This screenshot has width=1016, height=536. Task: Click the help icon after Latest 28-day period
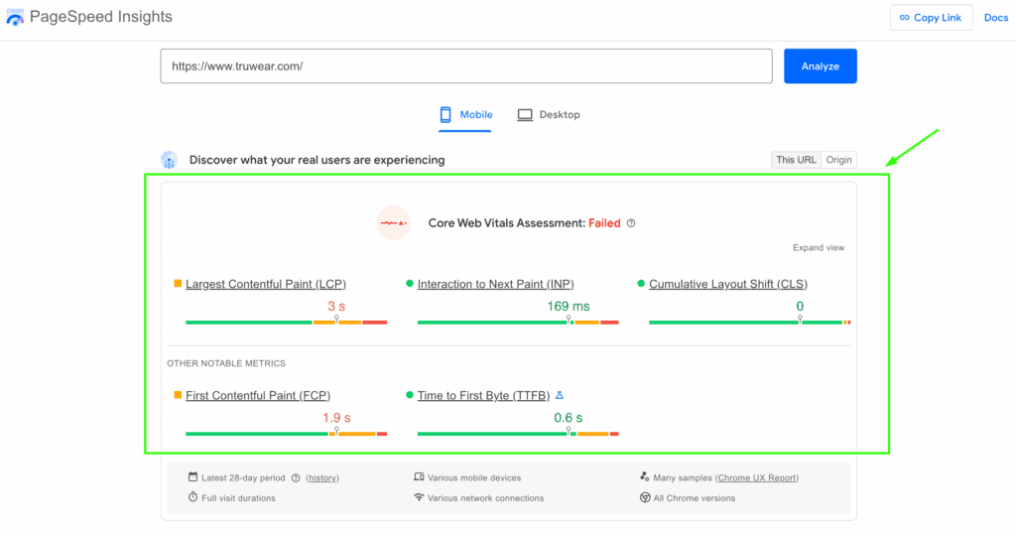pos(296,478)
